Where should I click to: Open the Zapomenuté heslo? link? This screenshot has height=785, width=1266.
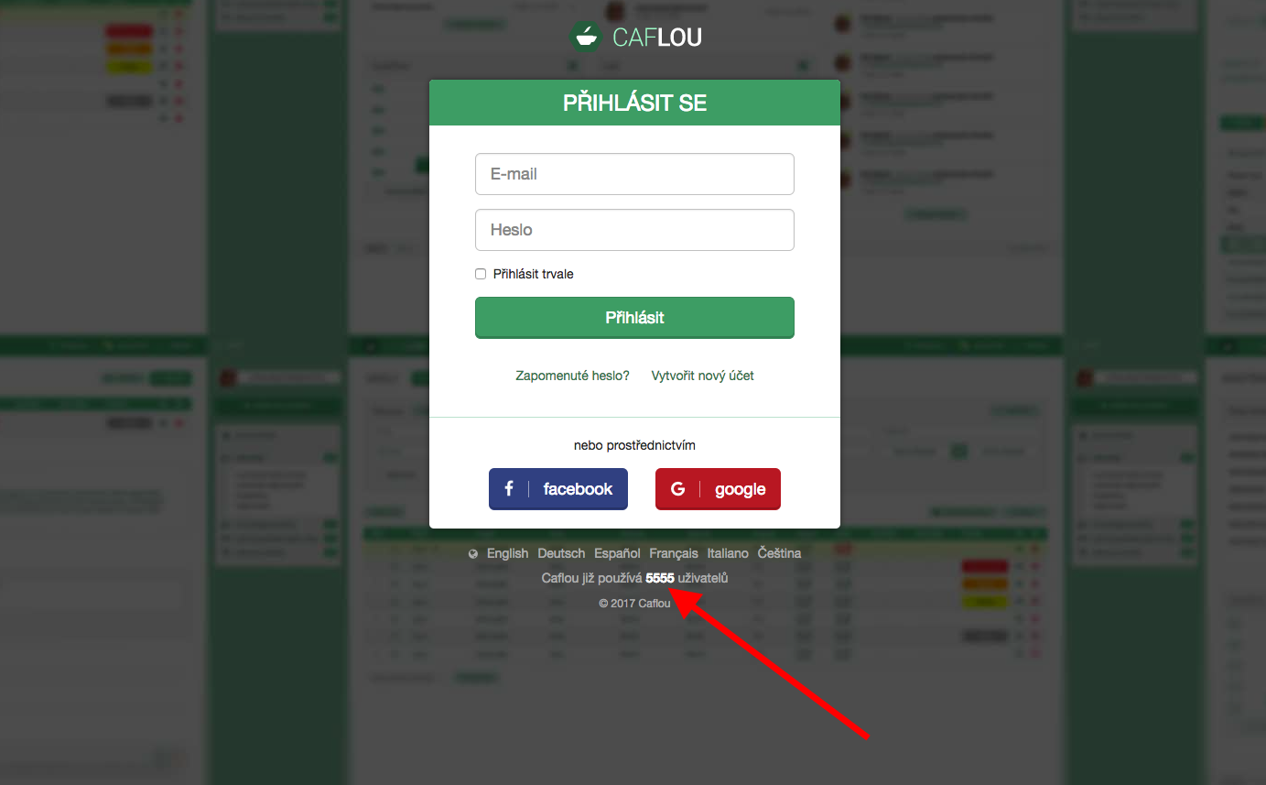pyautogui.click(x=573, y=376)
